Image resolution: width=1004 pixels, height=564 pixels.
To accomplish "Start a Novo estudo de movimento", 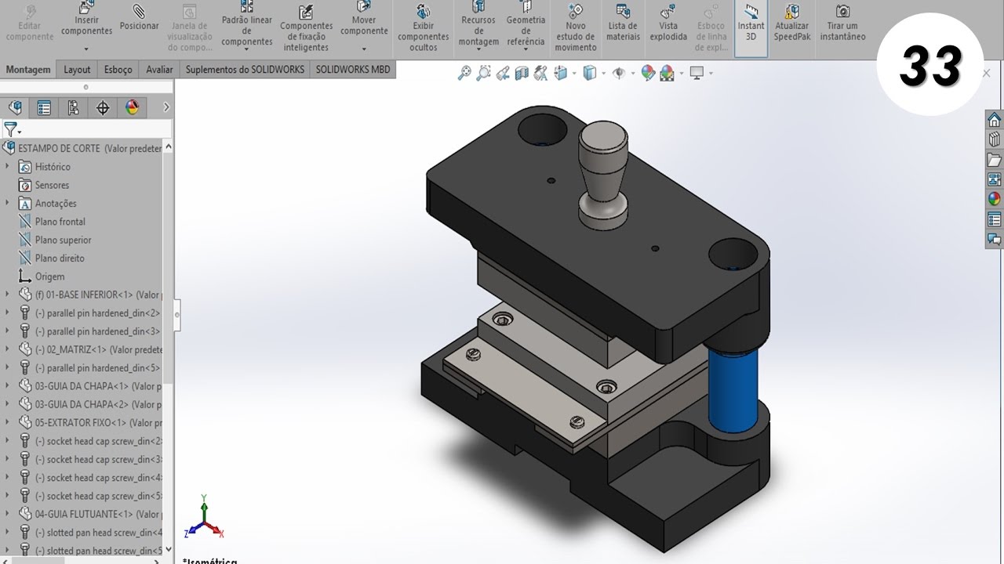I will [x=576, y=28].
